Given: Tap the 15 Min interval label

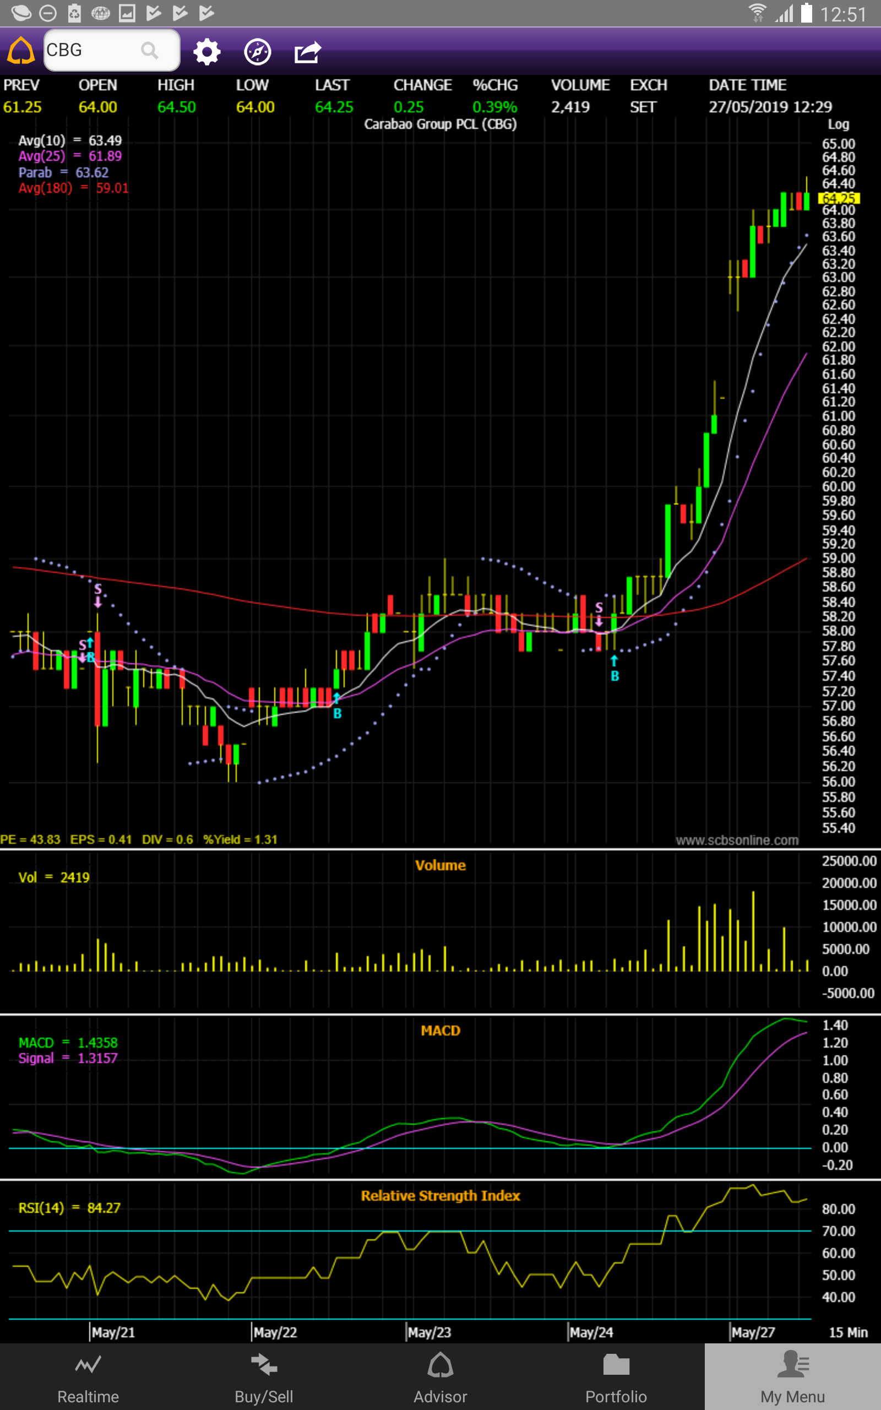Looking at the screenshot, I should [x=848, y=1332].
